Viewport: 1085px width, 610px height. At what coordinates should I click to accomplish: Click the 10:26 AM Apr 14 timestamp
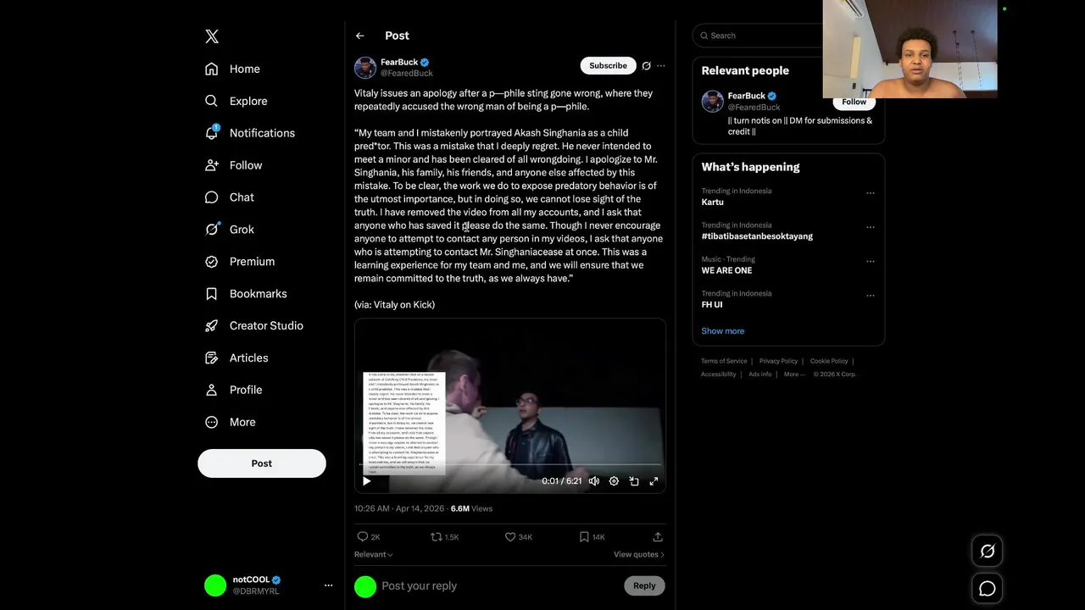pos(399,508)
